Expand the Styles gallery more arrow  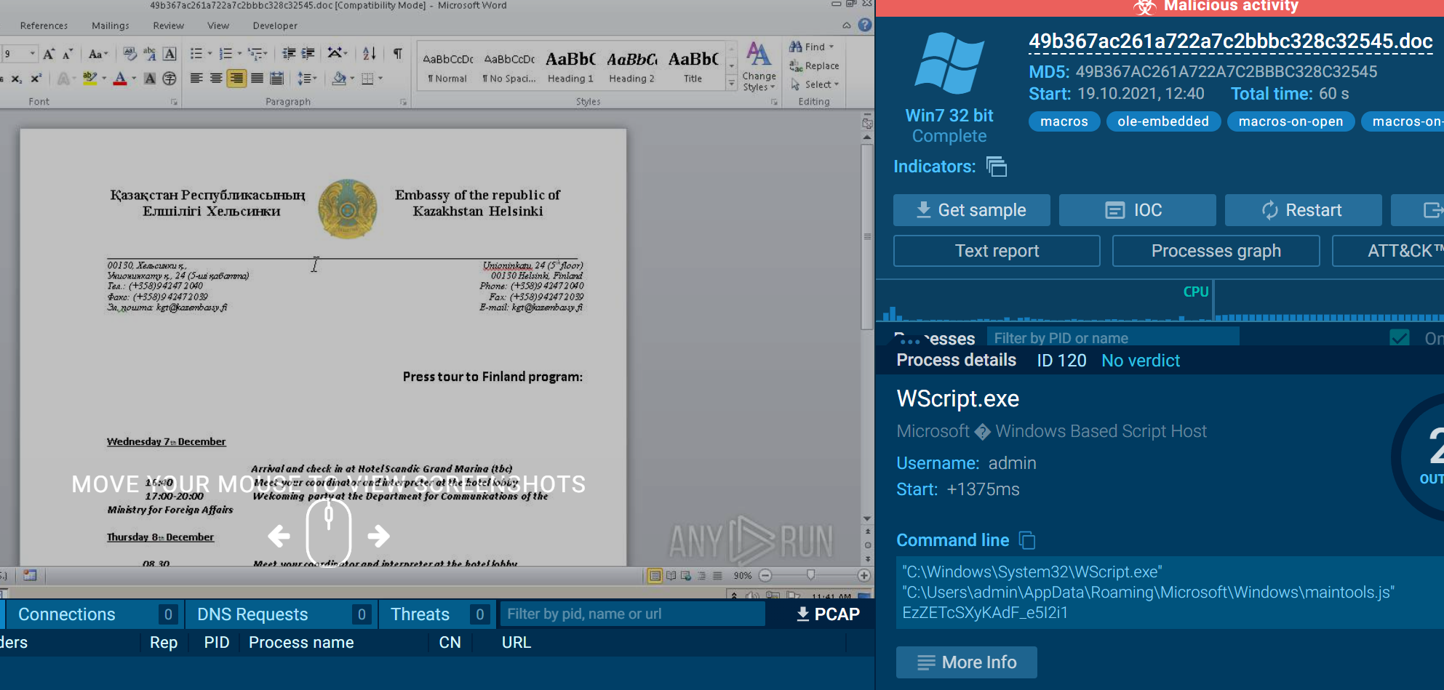(x=732, y=84)
